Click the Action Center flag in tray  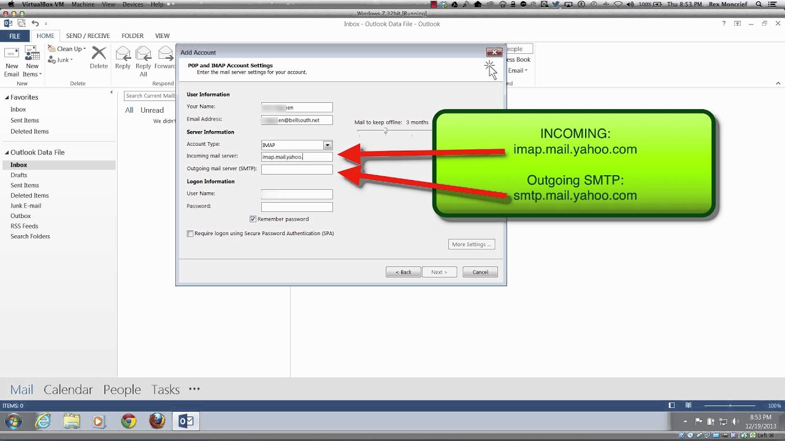point(699,421)
